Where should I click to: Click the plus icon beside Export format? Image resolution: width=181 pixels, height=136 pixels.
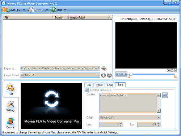point(103,75)
